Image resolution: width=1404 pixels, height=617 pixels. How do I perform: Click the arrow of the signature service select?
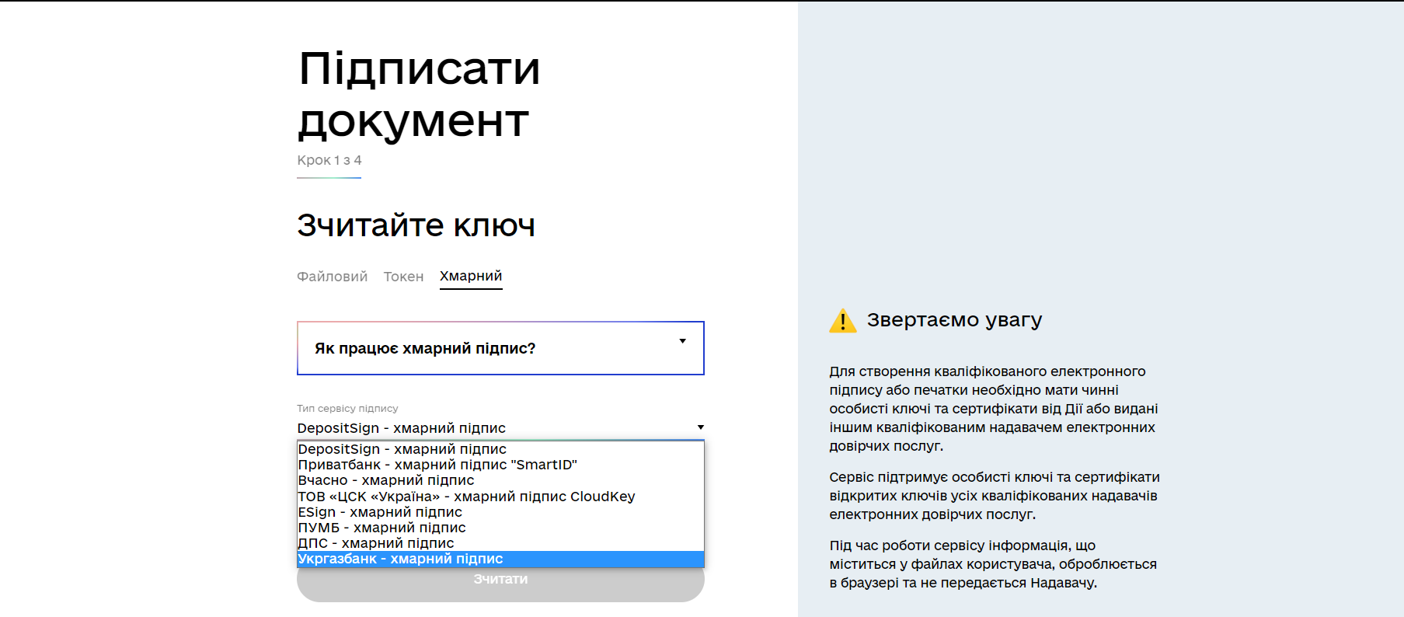(700, 427)
